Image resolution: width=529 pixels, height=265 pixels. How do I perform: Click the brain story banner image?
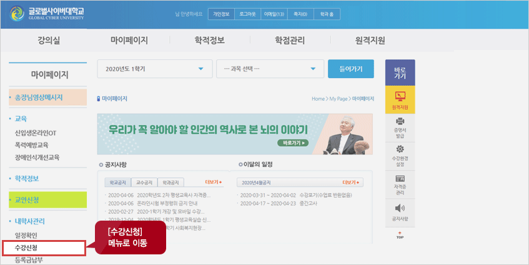235,134
